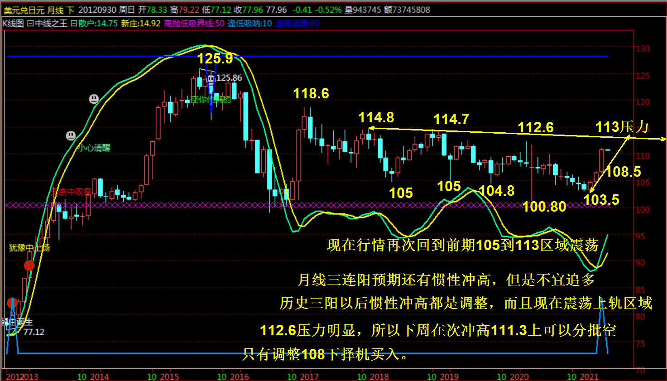Click the 120 price axis label
This screenshot has height=381, width=667.
pyautogui.click(x=643, y=102)
